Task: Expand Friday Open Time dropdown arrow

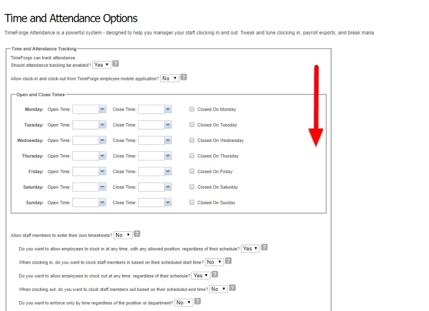Action: [102, 171]
